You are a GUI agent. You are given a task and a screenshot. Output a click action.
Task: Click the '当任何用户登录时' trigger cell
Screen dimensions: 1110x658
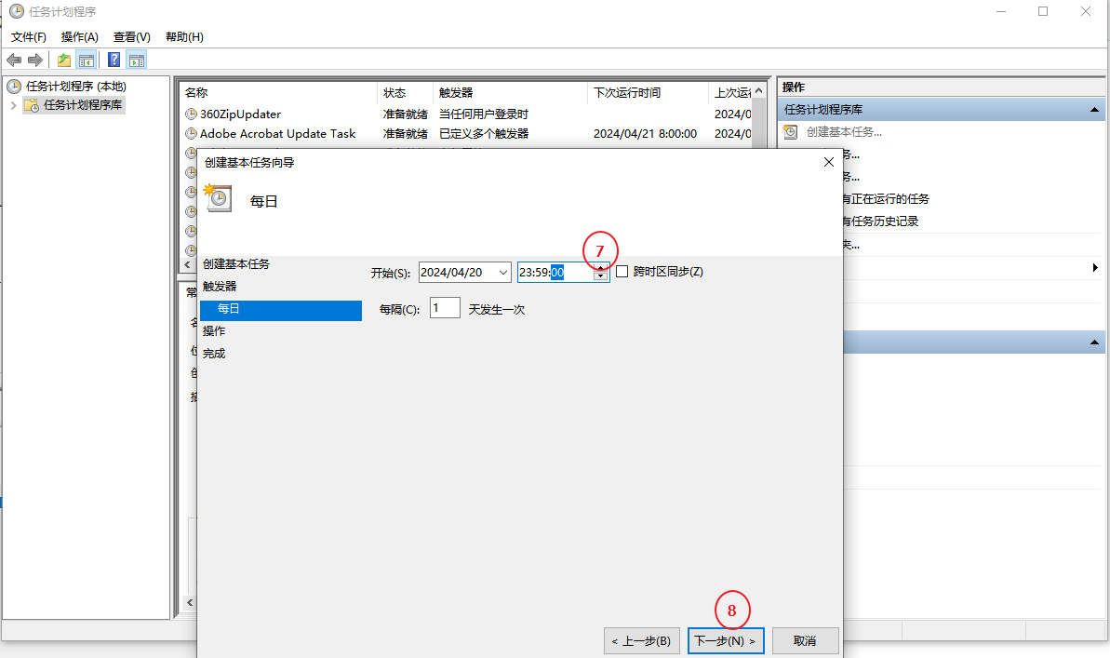pyautogui.click(x=484, y=114)
